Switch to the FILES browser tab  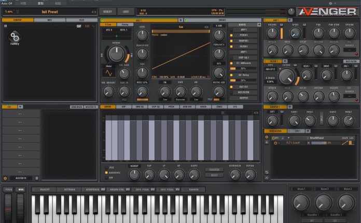click(82, 20)
